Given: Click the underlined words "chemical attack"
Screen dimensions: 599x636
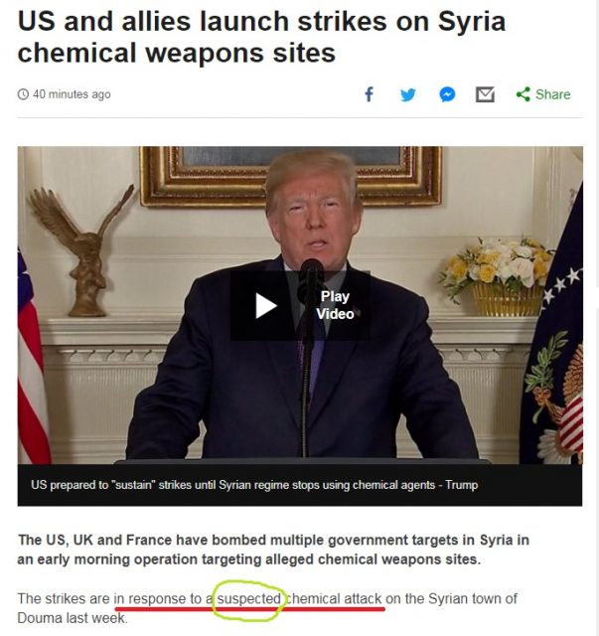Looking at the screenshot, I should [x=334, y=598].
